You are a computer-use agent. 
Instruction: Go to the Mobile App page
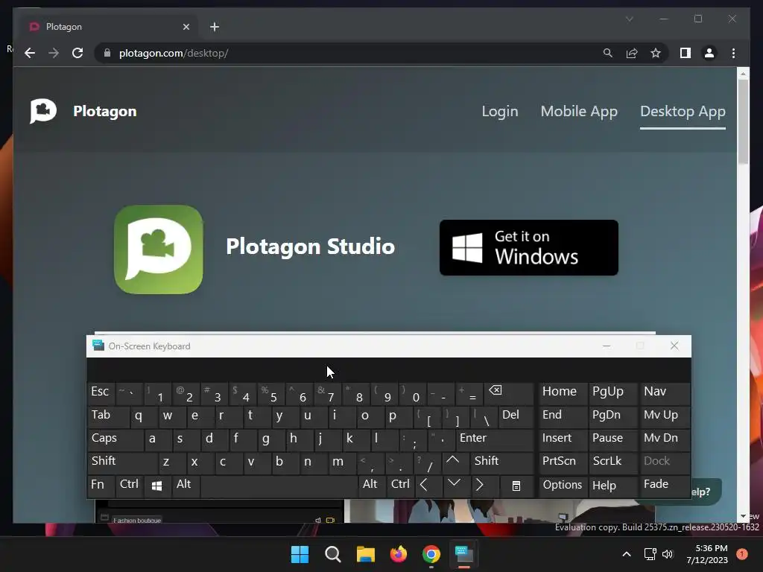pos(579,112)
